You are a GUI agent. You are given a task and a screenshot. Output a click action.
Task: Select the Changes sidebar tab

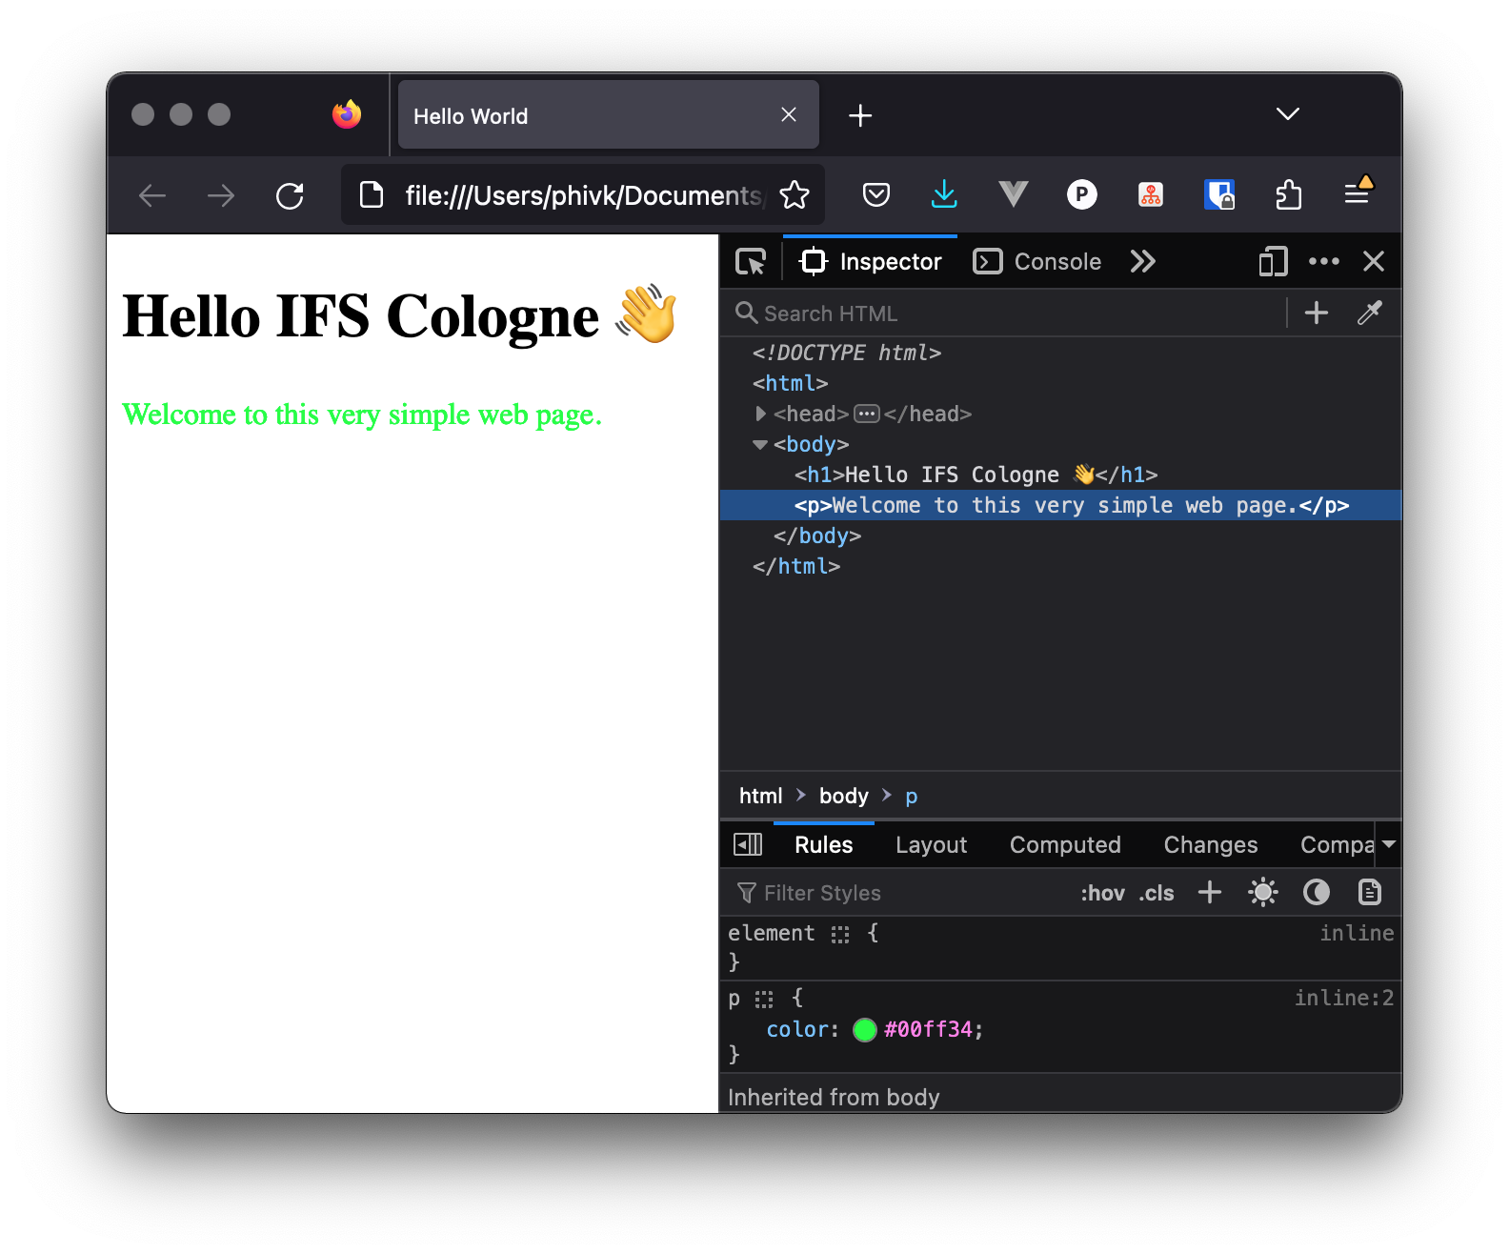pyautogui.click(x=1211, y=845)
